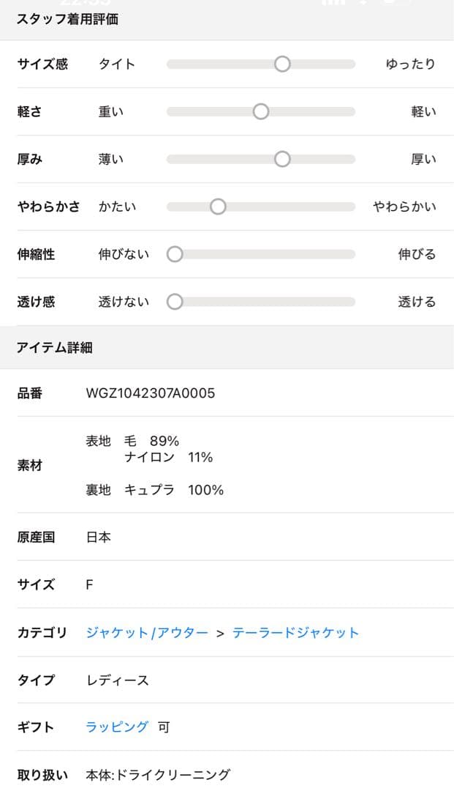Tap the やわらかい end label
The width and height of the screenshot is (454, 791).
[404, 207]
